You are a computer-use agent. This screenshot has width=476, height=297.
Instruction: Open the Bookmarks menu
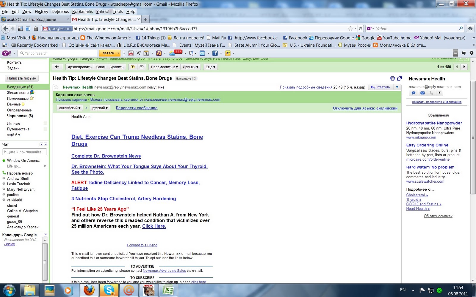(82, 12)
